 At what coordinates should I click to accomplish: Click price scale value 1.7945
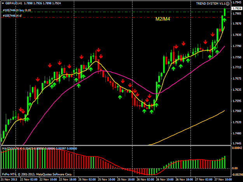[x=237, y=2]
